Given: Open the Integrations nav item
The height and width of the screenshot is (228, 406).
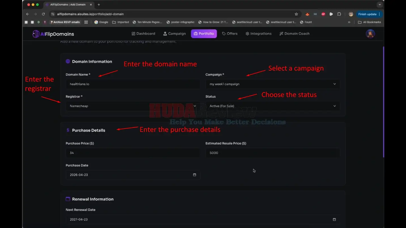Looking at the screenshot, I should pos(258,33).
